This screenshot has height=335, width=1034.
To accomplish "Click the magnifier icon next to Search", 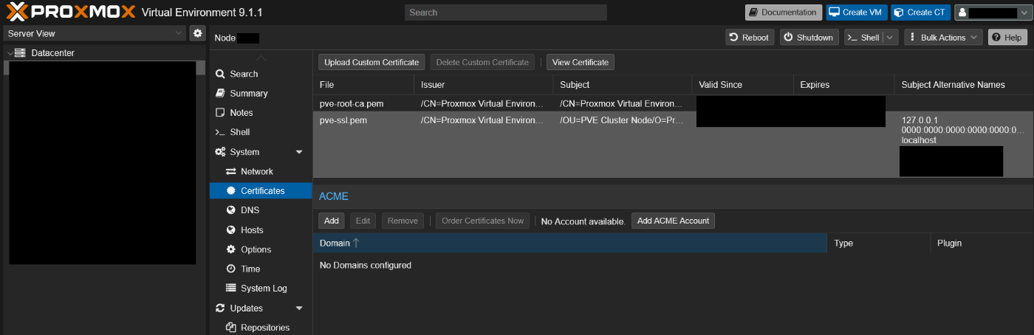I will [x=220, y=74].
